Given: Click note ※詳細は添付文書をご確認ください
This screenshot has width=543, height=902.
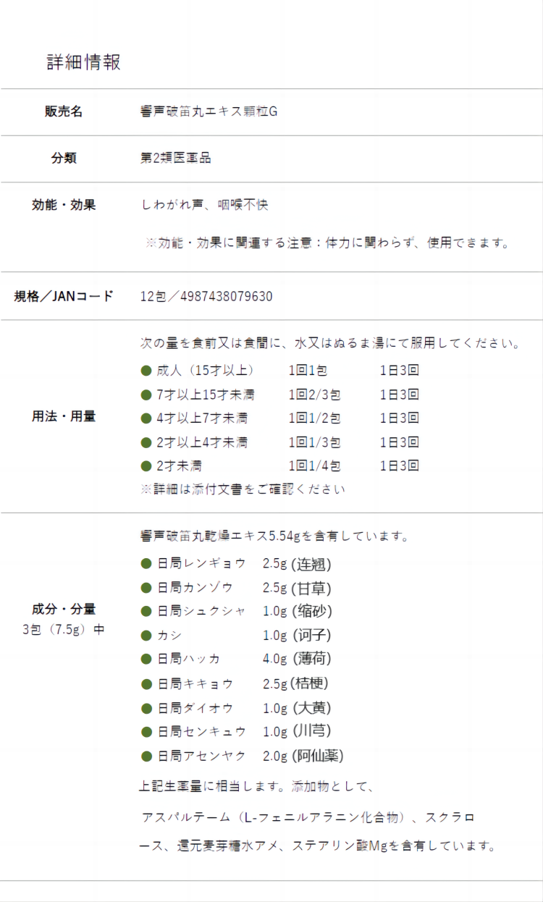Looking at the screenshot, I should [x=243, y=489].
